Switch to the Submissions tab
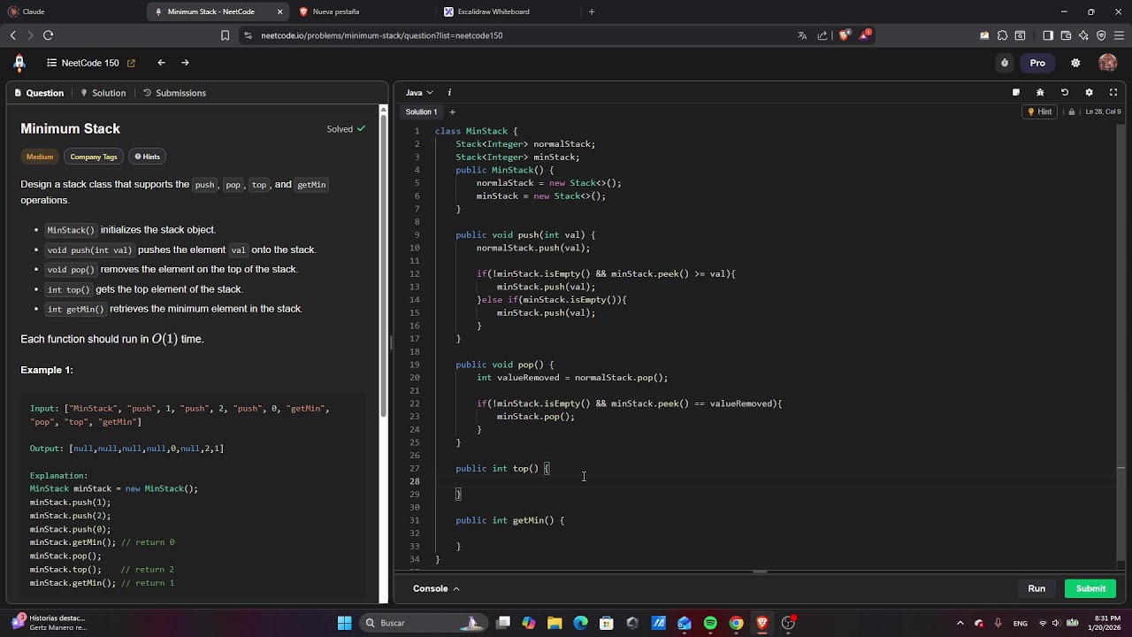 coord(174,93)
